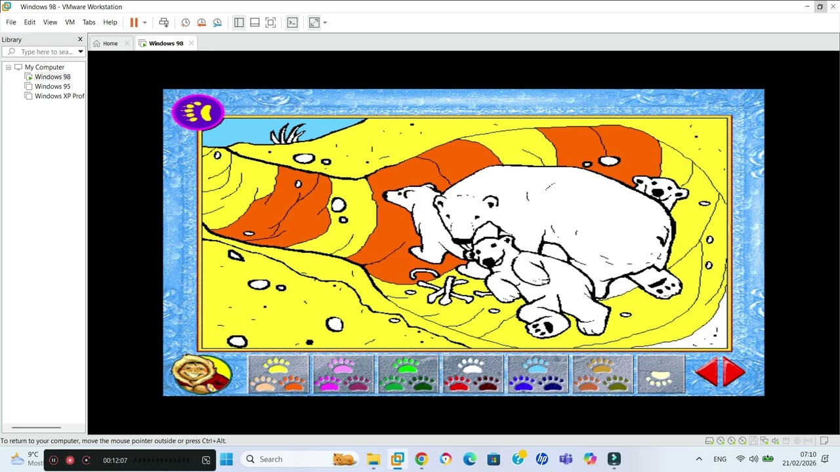Viewport: 840px width, 472px height.
Task: Click the purple paw print button
Action: coord(198,113)
